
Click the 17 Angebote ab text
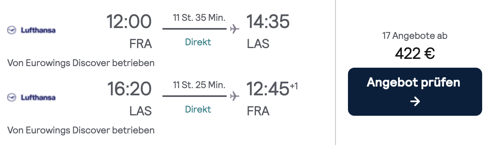[415, 36]
